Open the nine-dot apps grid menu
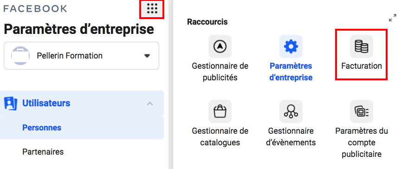The height and width of the screenshot is (169, 408). click(x=152, y=9)
